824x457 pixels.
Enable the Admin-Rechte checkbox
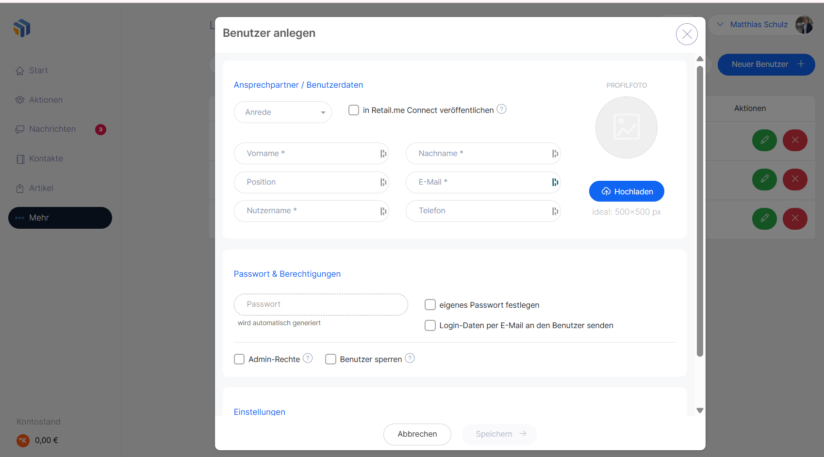(239, 359)
